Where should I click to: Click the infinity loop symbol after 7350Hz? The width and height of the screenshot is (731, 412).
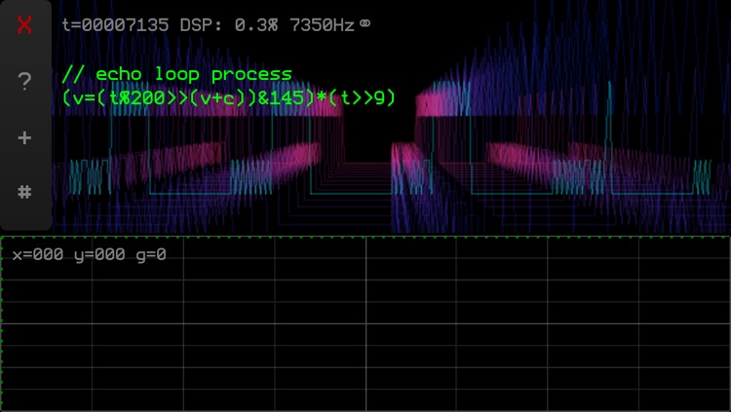(x=365, y=23)
